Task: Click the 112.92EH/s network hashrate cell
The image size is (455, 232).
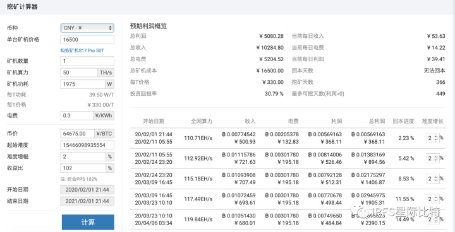Action: (198, 158)
